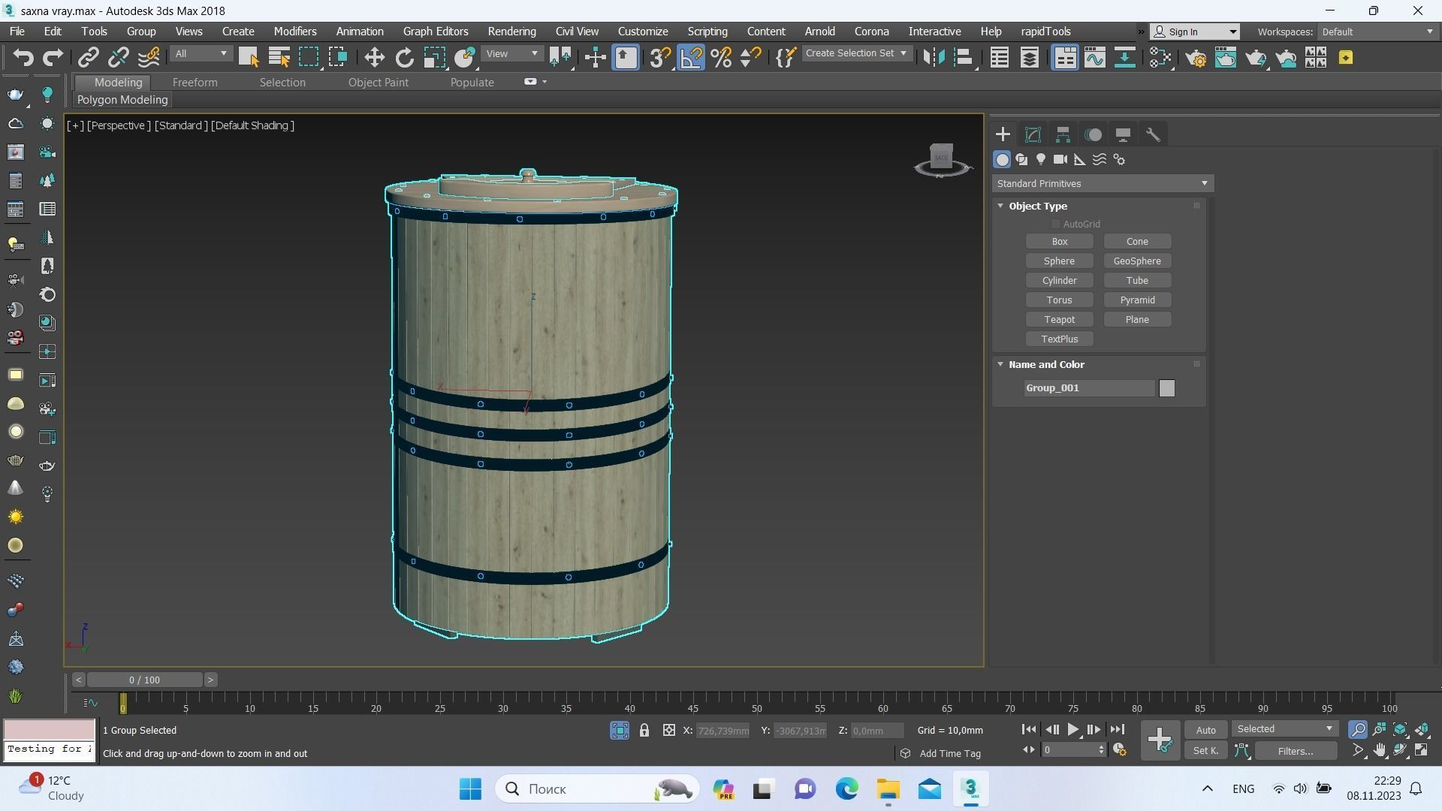Create a Sphere primitive

pos(1060,261)
